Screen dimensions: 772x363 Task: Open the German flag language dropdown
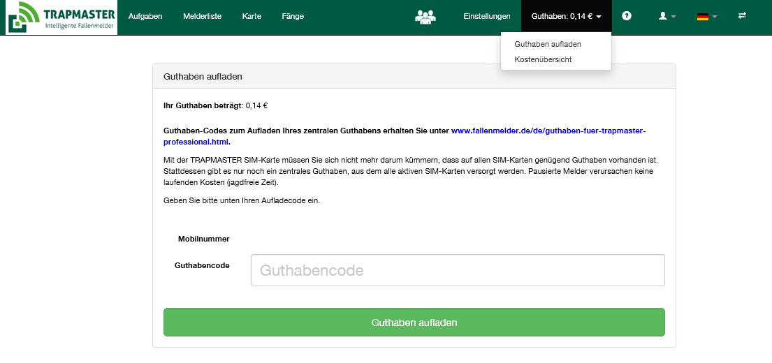[x=706, y=16]
